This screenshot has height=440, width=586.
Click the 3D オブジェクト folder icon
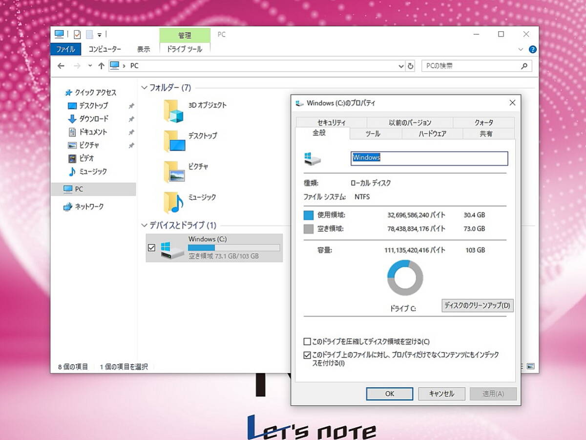pyautogui.click(x=174, y=110)
